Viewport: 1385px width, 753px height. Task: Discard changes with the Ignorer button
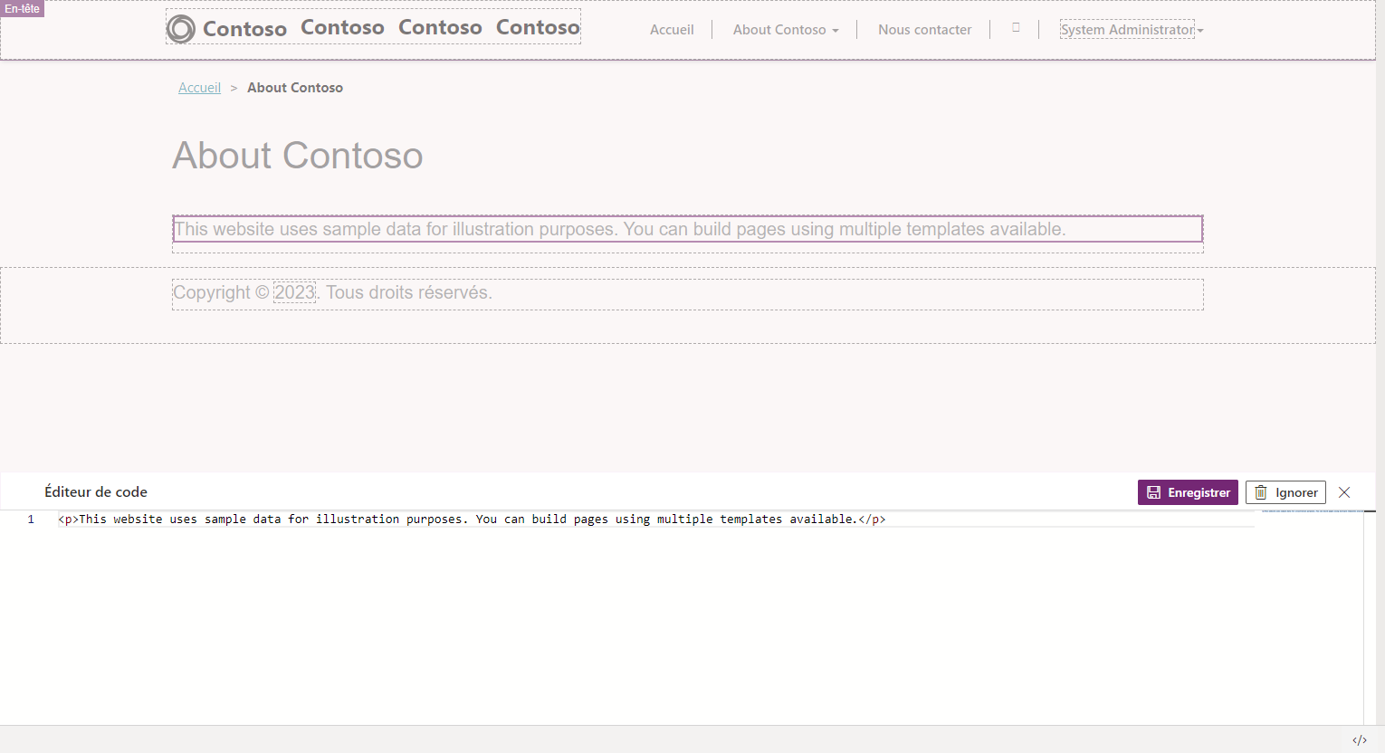(1285, 492)
